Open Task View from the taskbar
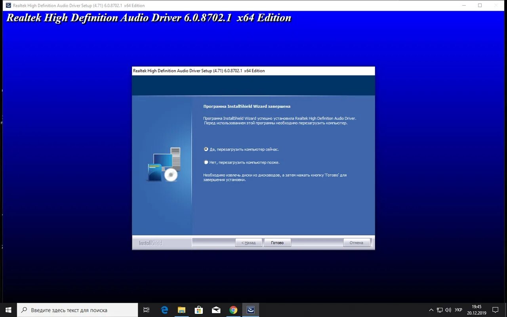The image size is (507, 317). pos(146,310)
